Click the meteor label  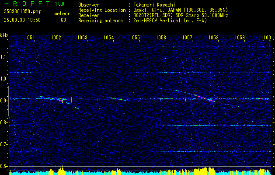[62, 14]
